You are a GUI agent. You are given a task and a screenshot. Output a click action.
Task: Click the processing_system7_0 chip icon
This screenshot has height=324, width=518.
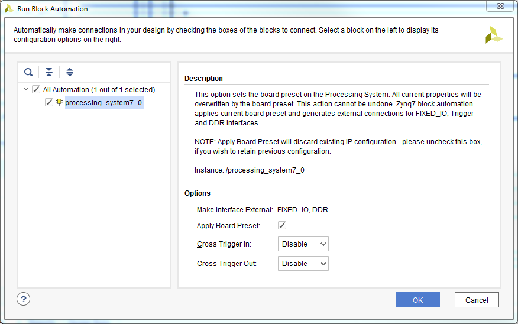[59, 102]
